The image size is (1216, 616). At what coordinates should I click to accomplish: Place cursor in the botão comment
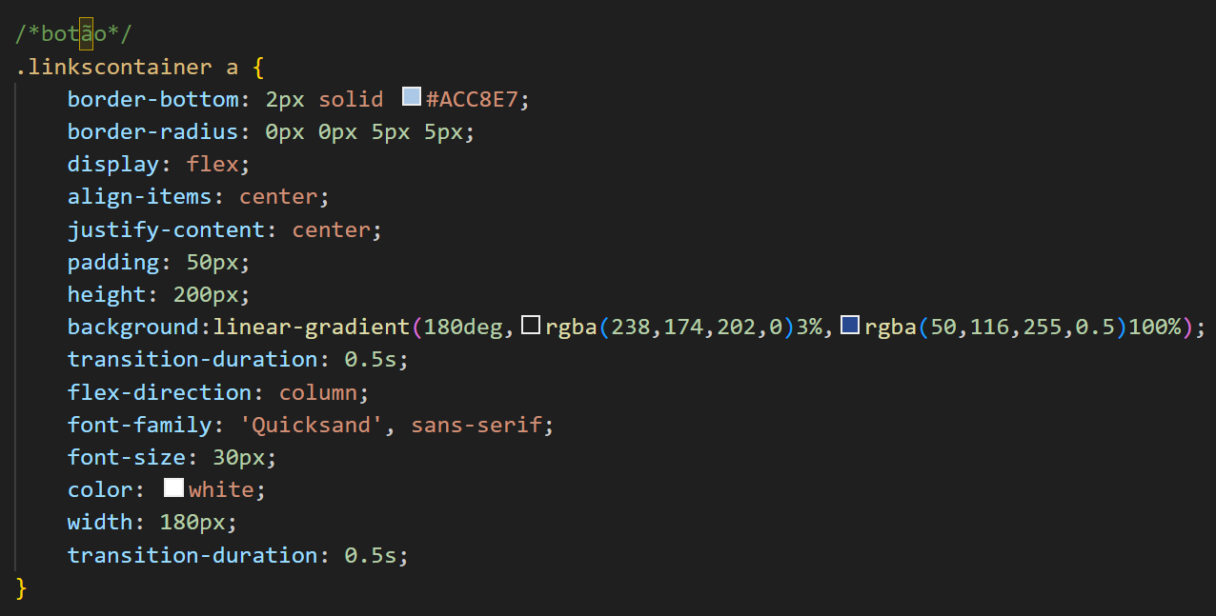(x=73, y=34)
